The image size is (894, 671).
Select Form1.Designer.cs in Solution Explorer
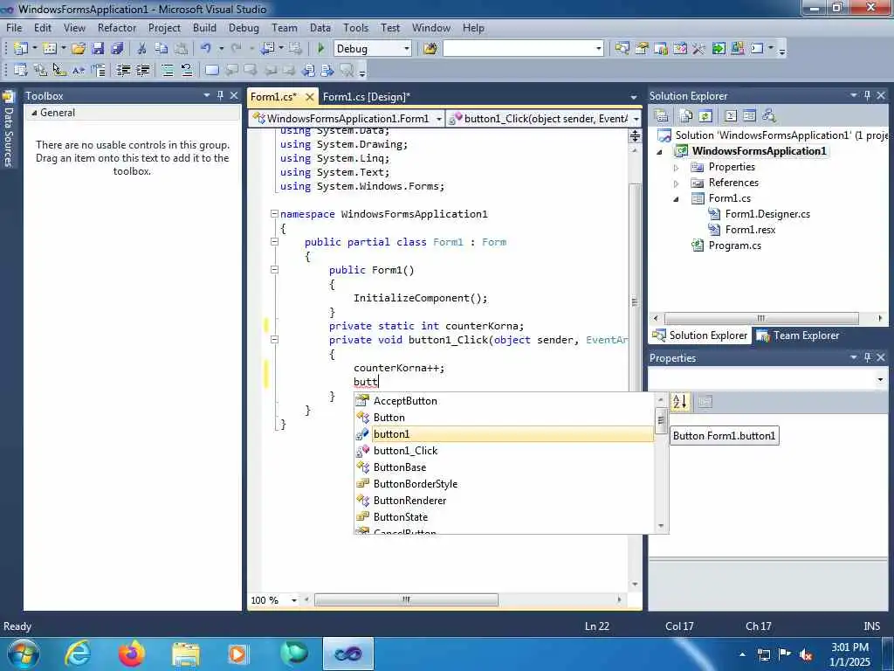[767, 214]
